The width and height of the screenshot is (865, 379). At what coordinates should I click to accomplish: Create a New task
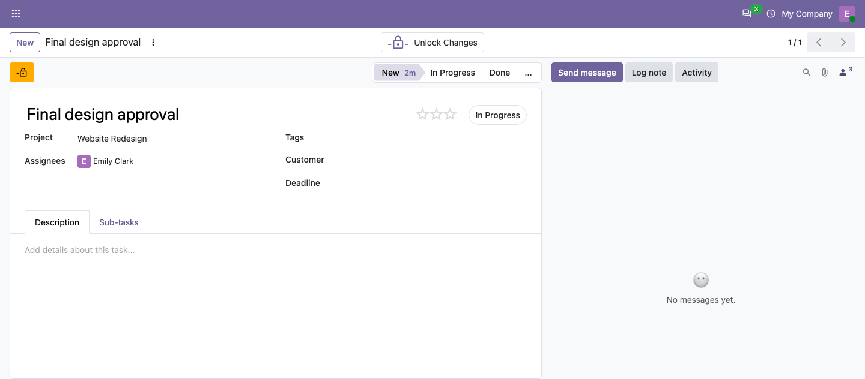tap(25, 43)
